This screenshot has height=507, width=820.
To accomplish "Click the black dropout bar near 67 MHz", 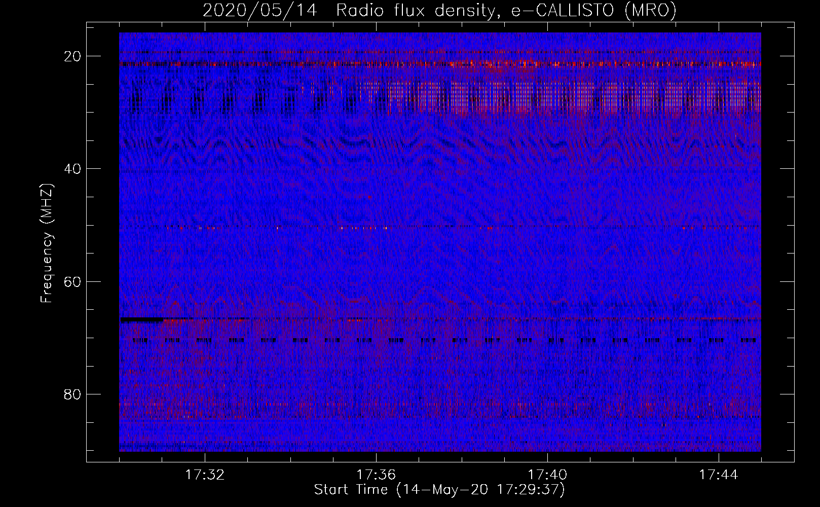I will [141, 320].
